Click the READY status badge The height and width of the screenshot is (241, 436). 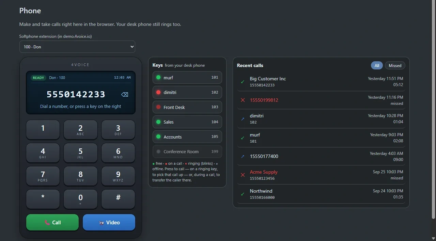coord(38,78)
